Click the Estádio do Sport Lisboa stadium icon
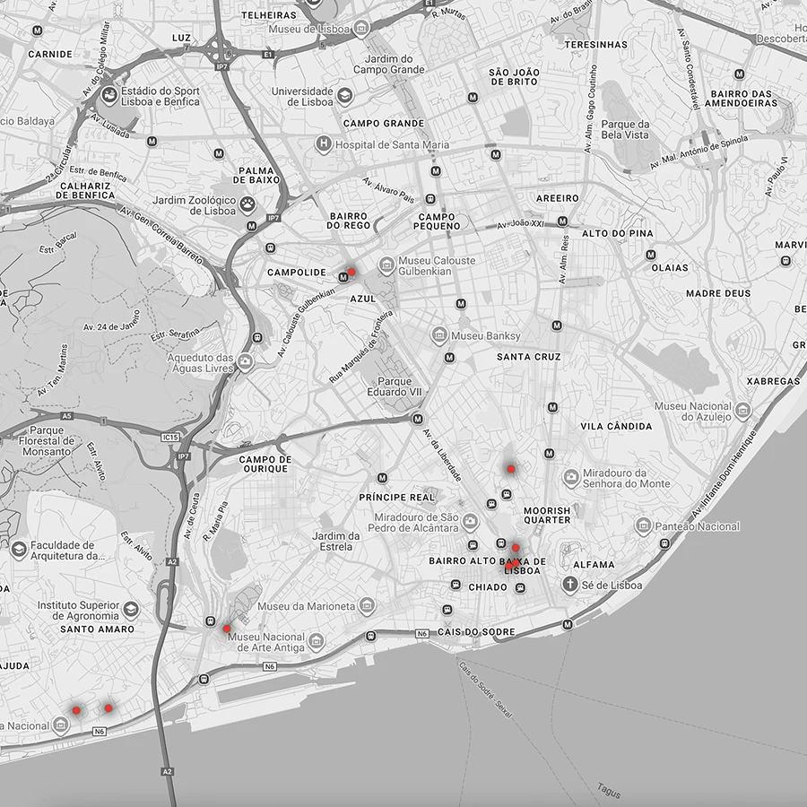The image size is (807, 807). pos(108,95)
